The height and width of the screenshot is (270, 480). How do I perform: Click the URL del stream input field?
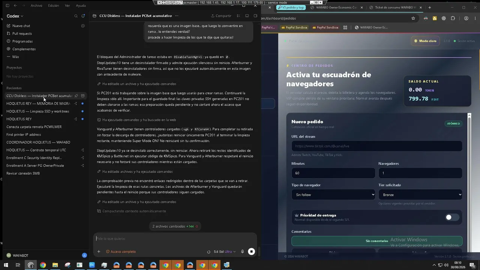coord(377,146)
